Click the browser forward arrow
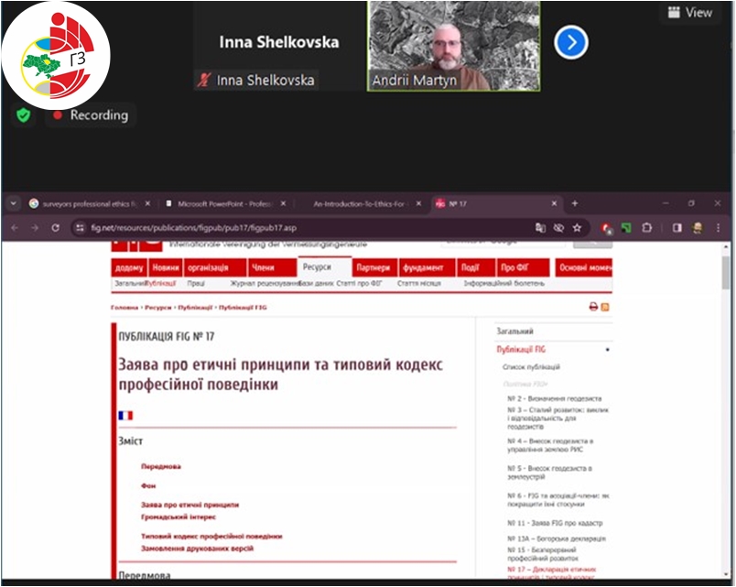 point(35,228)
